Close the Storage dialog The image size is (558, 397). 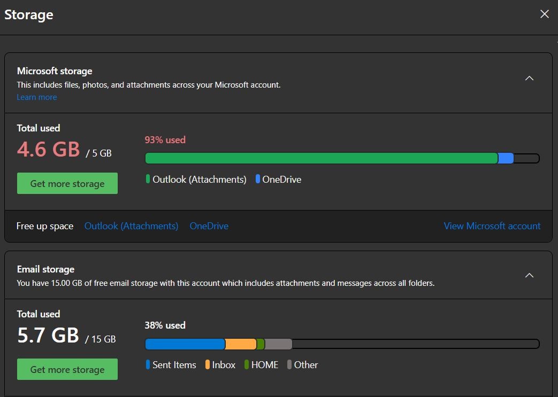[x=544, y=14]
